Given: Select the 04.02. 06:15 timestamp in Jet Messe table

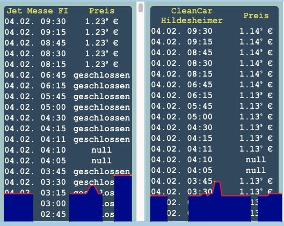Looking at the screenshot, I should (35, 86).
